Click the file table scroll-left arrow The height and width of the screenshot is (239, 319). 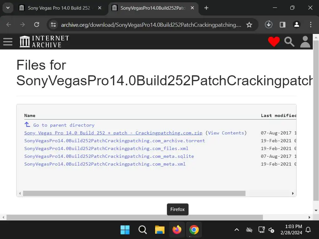point(20,193)
